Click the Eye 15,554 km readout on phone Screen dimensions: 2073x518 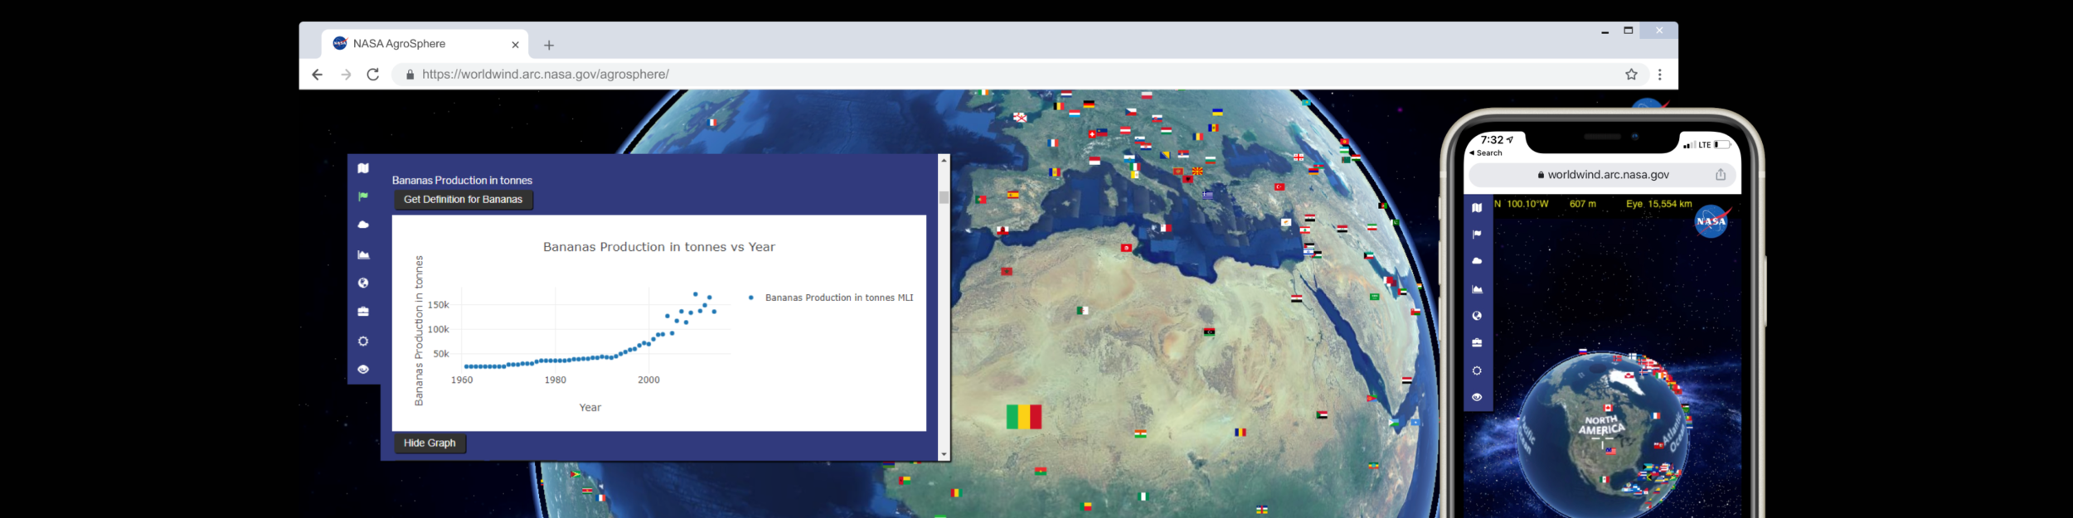coord(1658,204)
